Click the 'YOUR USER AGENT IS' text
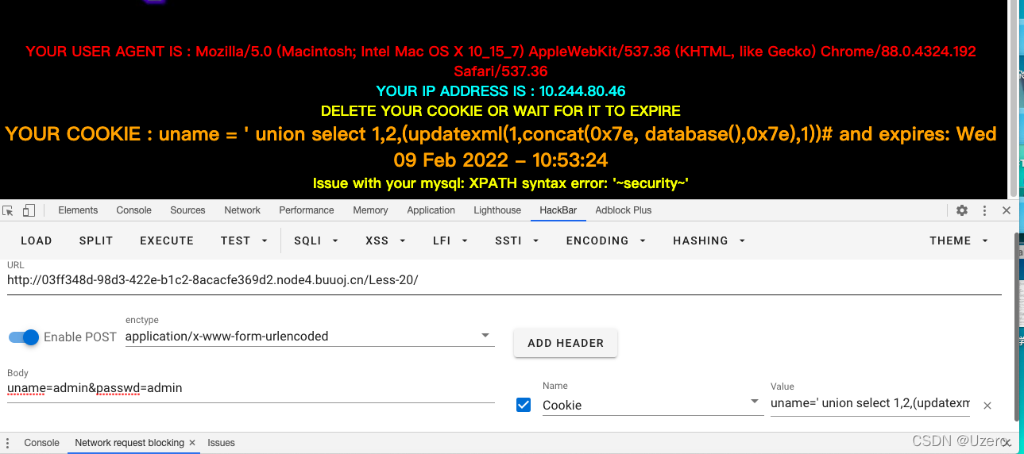The image size is (1024, 454). [x=500, y=61]
